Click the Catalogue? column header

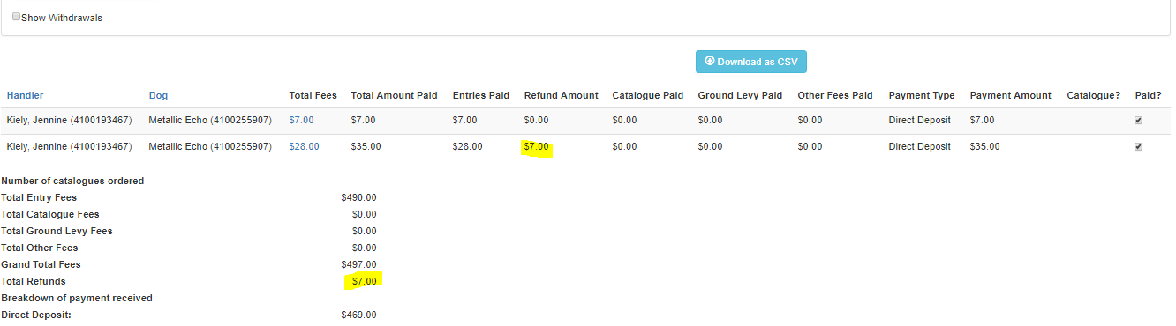click(x=1093, y=95)
